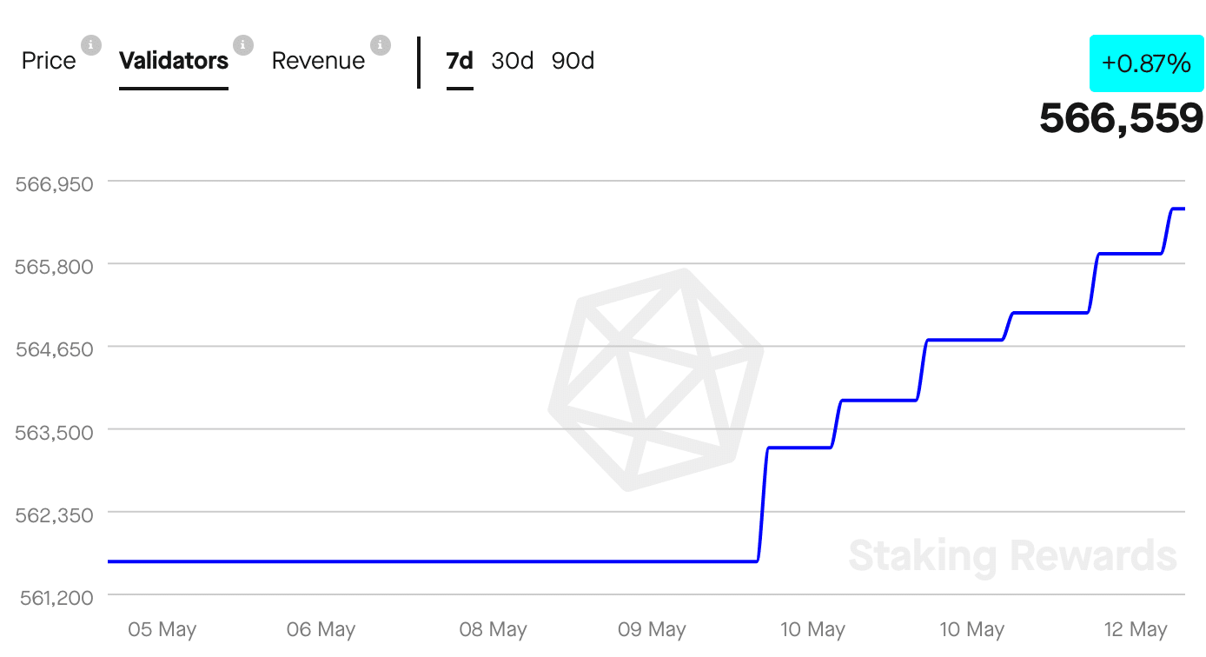Click the 564,650 y-axis label
The image size is (1206, 657).
(x=54, y=348)
